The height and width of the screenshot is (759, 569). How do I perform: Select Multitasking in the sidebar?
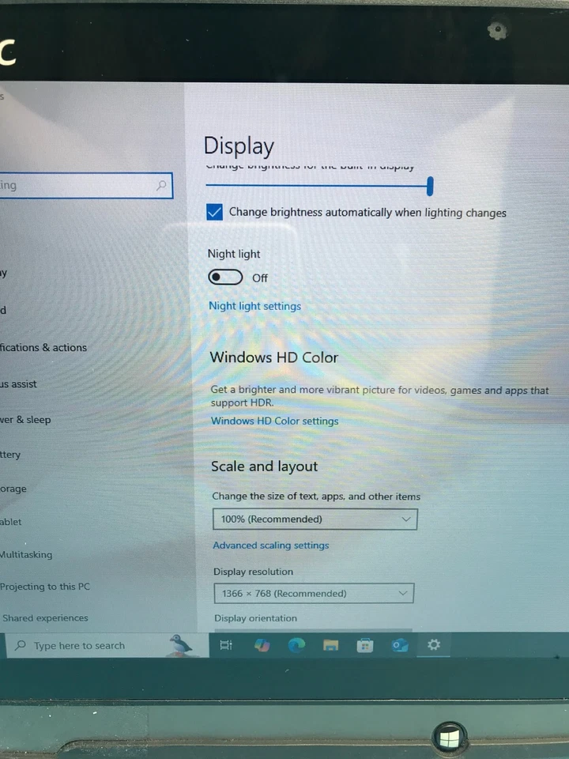coord(26,555)
